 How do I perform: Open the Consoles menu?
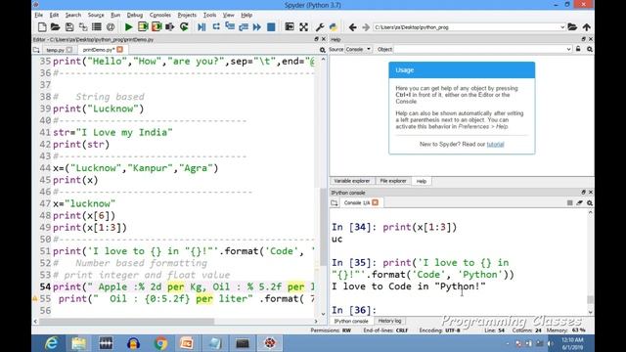[160, 15]
